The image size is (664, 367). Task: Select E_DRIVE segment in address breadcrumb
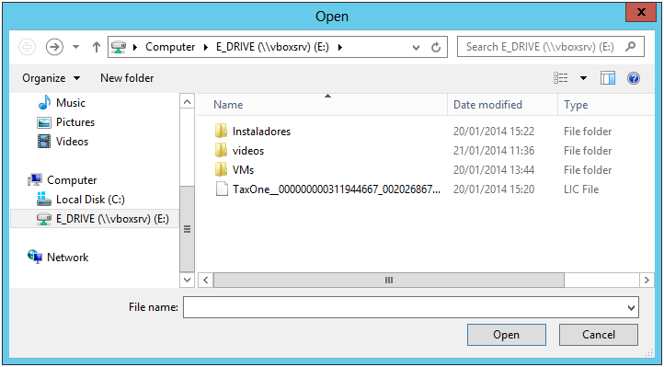(272, 47)
